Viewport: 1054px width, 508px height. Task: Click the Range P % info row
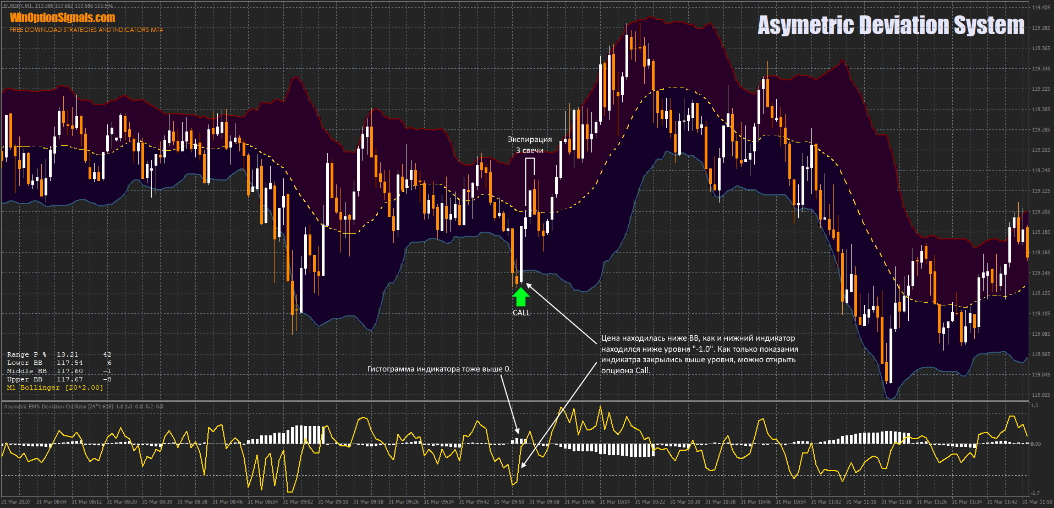pos(59,354)
